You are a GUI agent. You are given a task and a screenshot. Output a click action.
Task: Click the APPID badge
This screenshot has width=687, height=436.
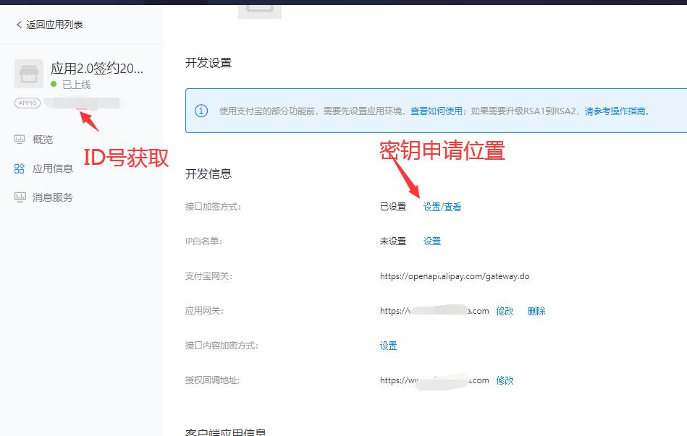pyautogui.click(x=28, y=103)
